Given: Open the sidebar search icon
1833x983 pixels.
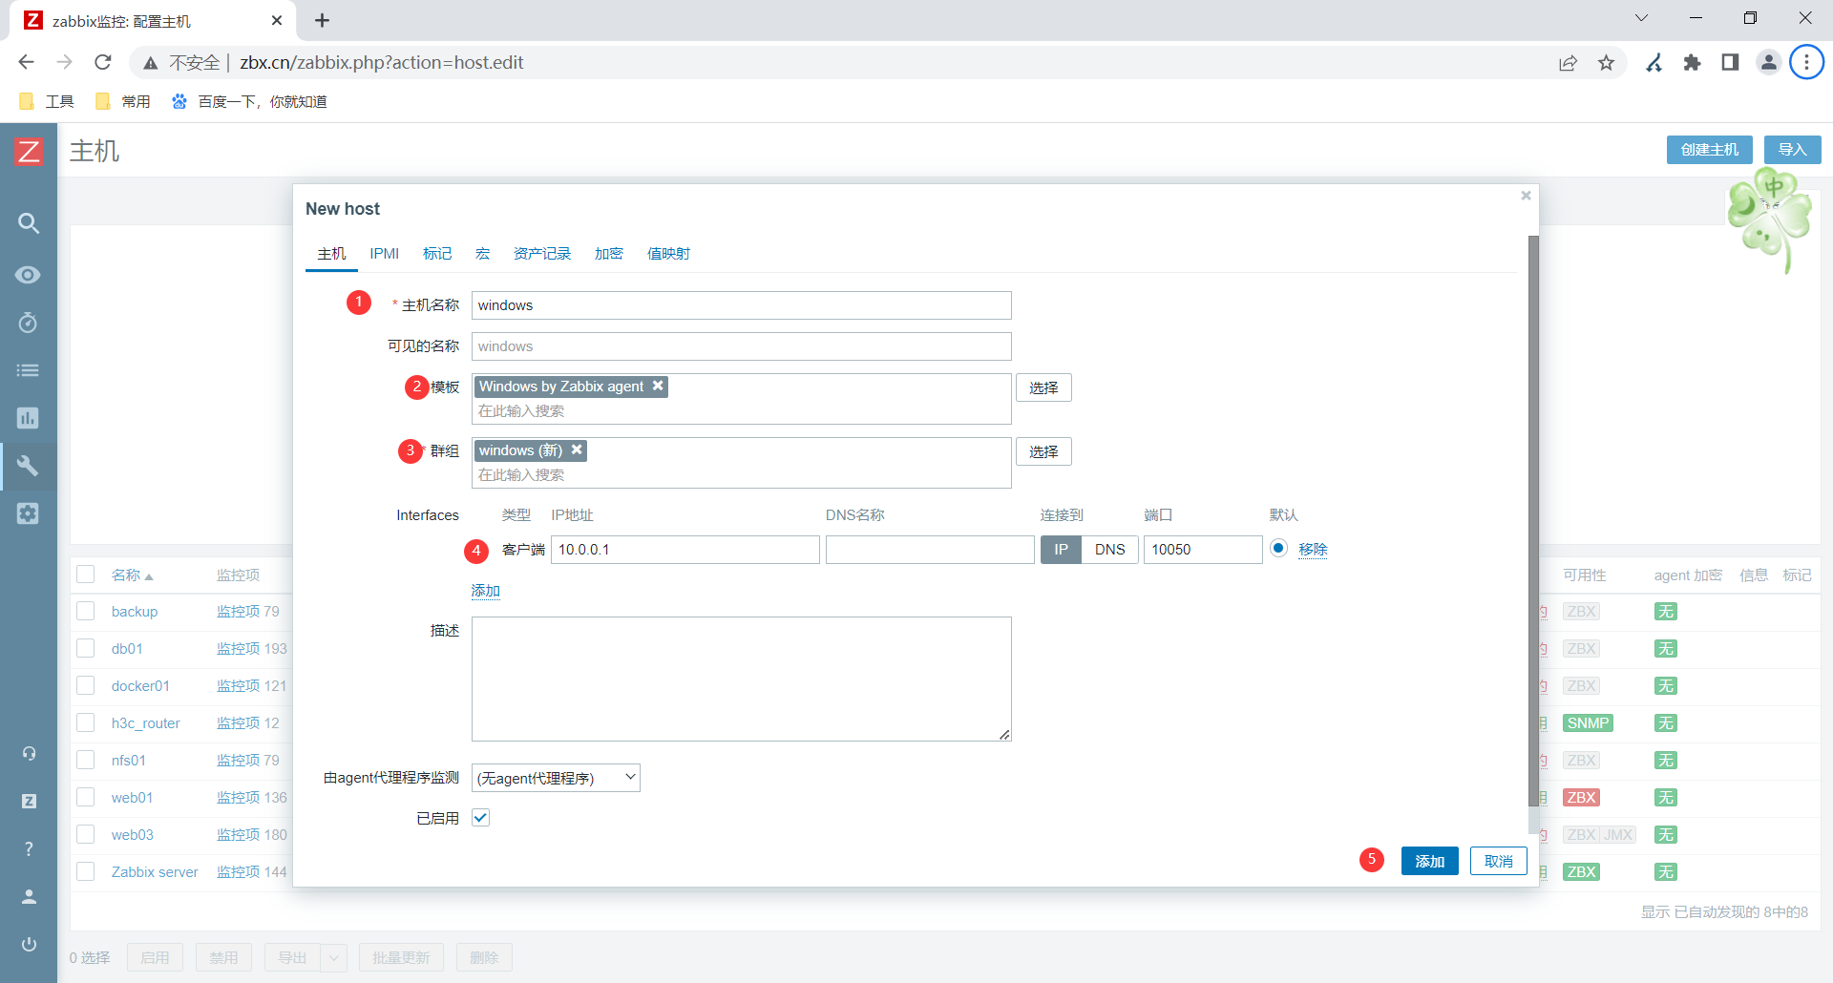Looking at the screenshot, I should (x=29, y=223).
